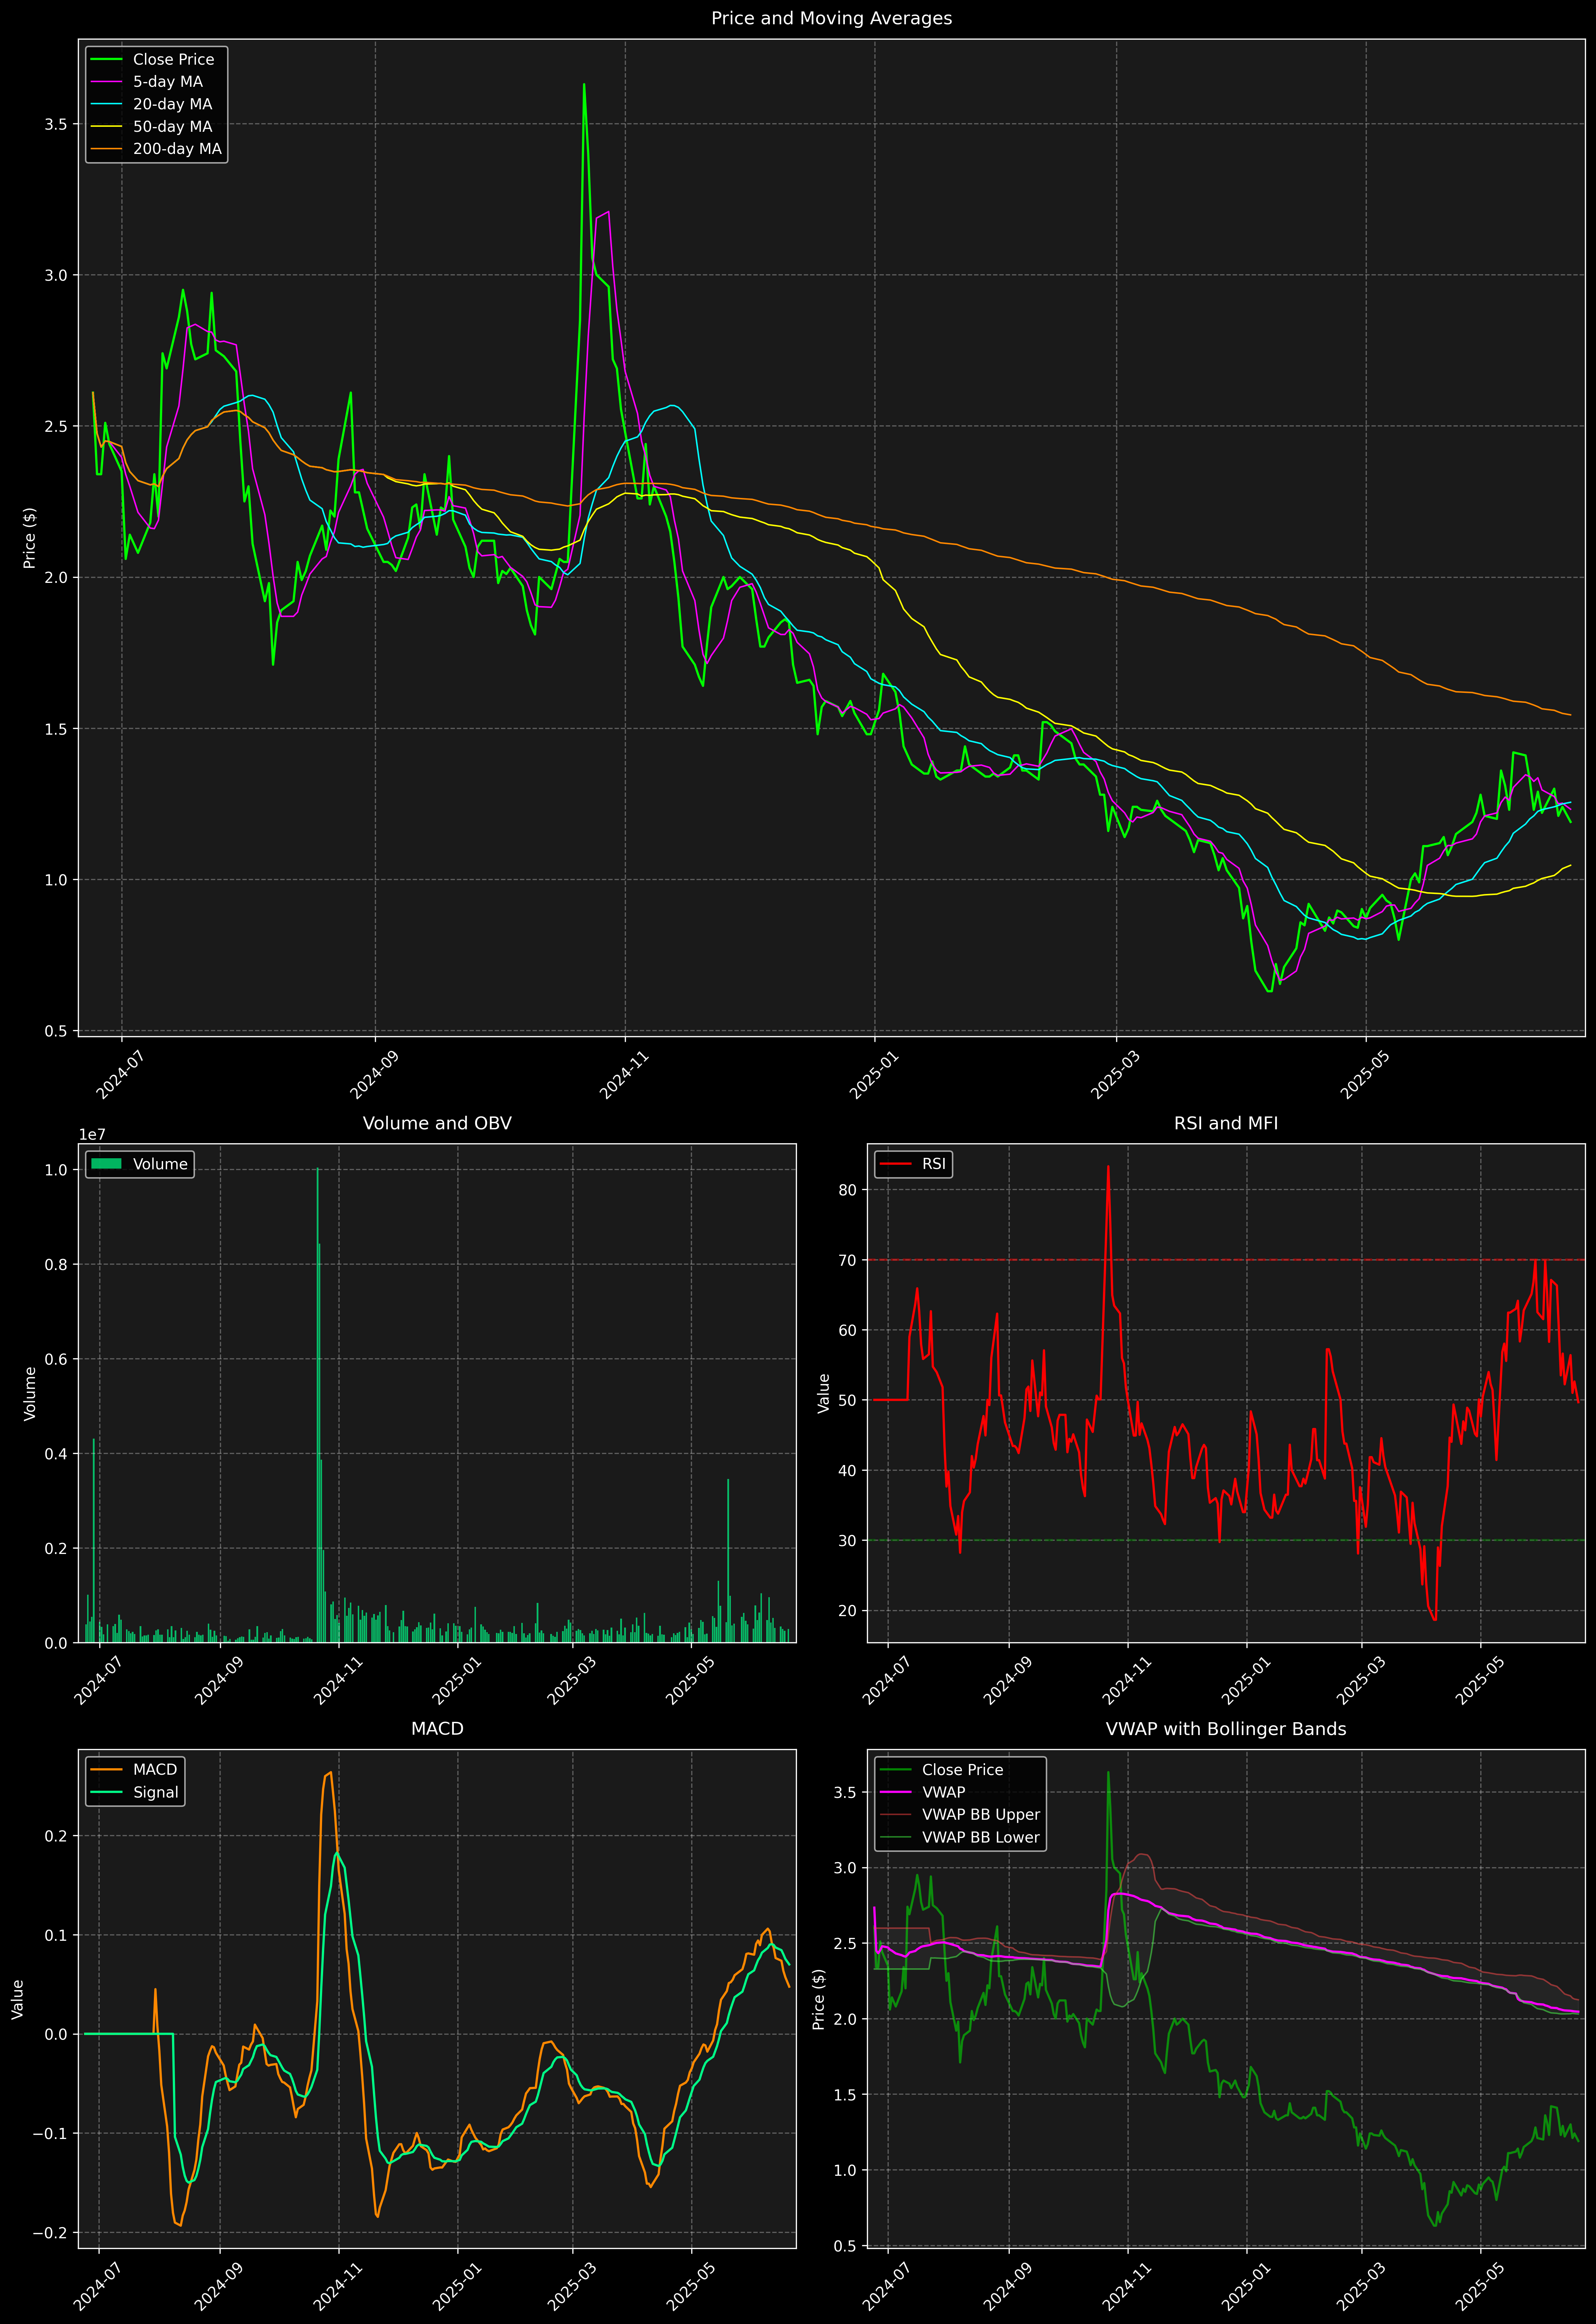Image resolution: width=1596 pixels, height=2324 pixels.
Task: Click the 'Price ($)' y-axis label of the top chart
Action: click(30, 538)
